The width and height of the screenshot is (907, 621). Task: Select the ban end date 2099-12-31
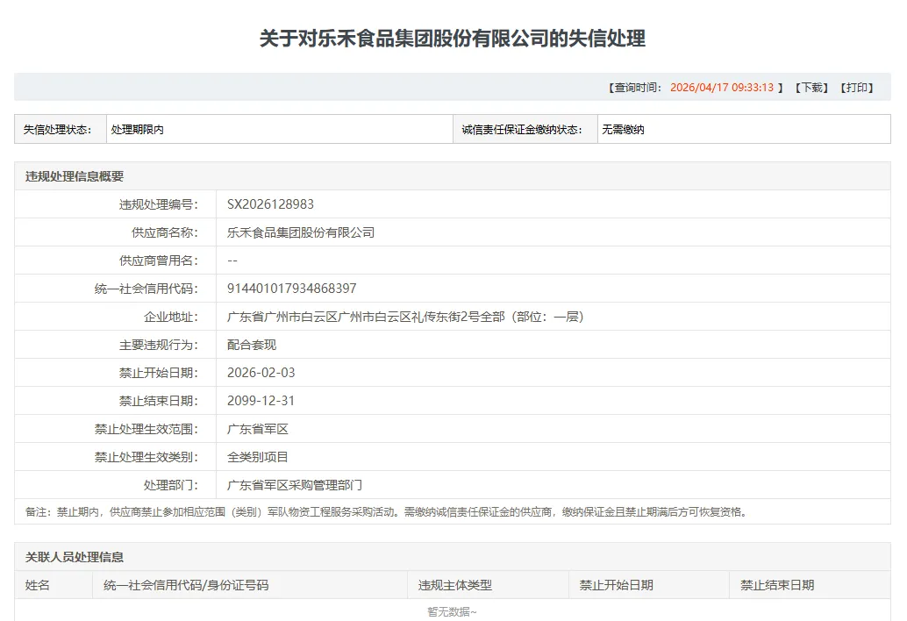tap(261, 401)
